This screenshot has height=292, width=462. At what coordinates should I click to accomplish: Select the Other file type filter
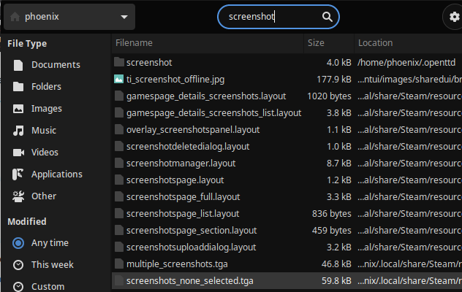43,196
